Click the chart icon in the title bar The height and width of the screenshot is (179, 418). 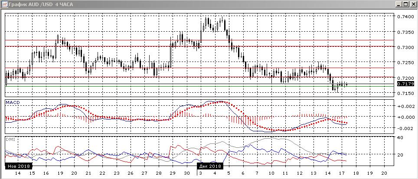pyautogui.click(x=4, y=4)
